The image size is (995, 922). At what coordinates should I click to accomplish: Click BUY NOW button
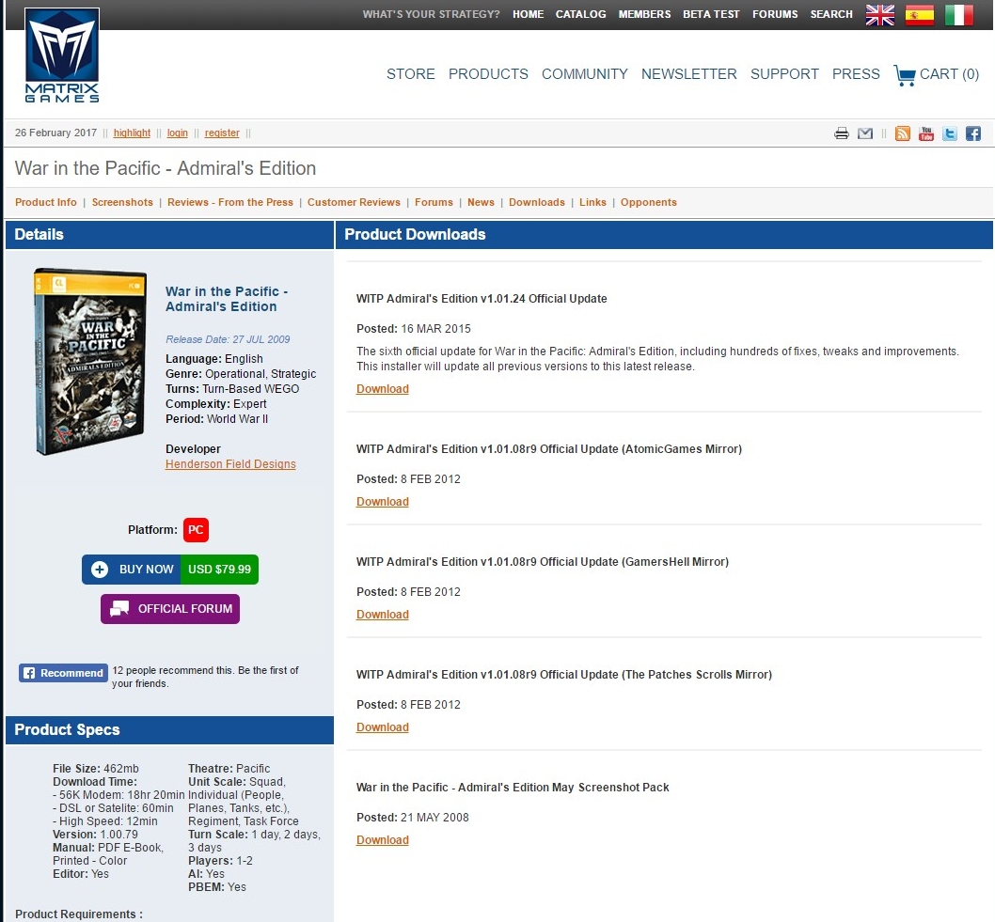[132, 570]
